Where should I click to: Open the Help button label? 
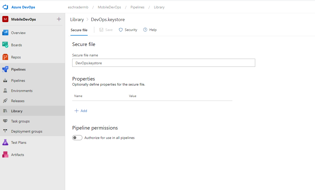(153, 30)
